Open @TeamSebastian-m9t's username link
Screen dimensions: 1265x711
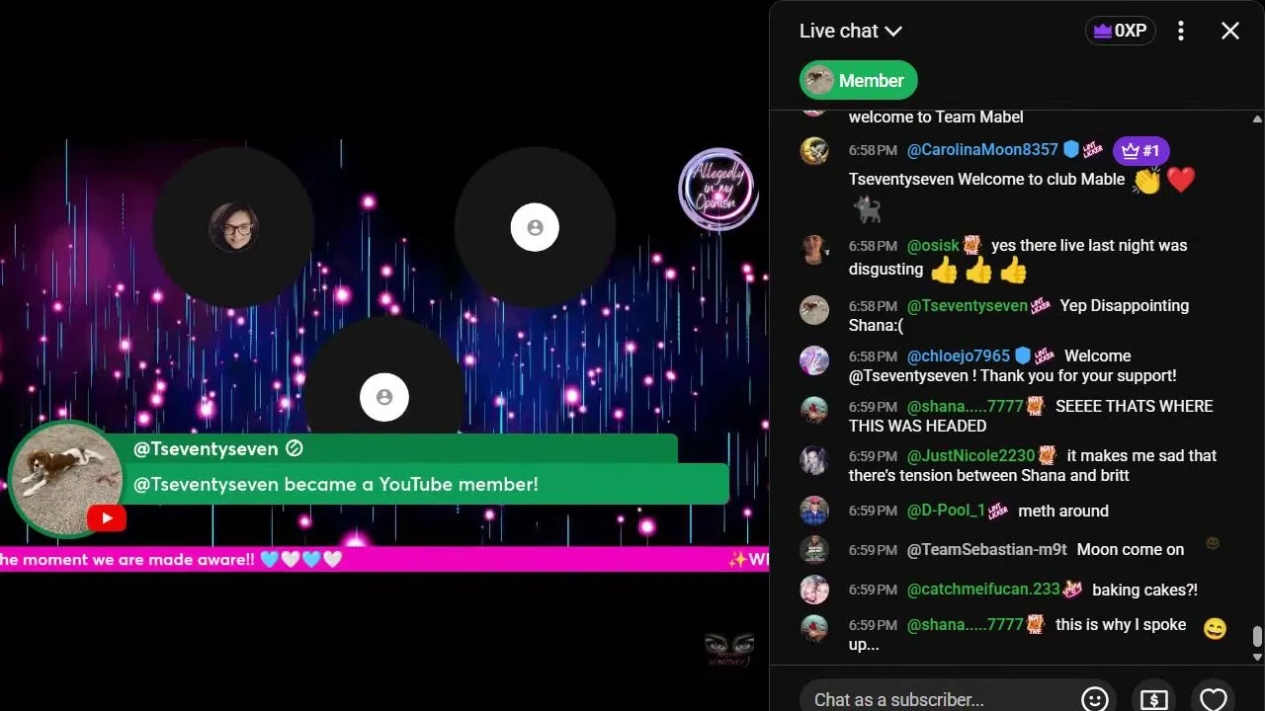[x=986, y=549]
